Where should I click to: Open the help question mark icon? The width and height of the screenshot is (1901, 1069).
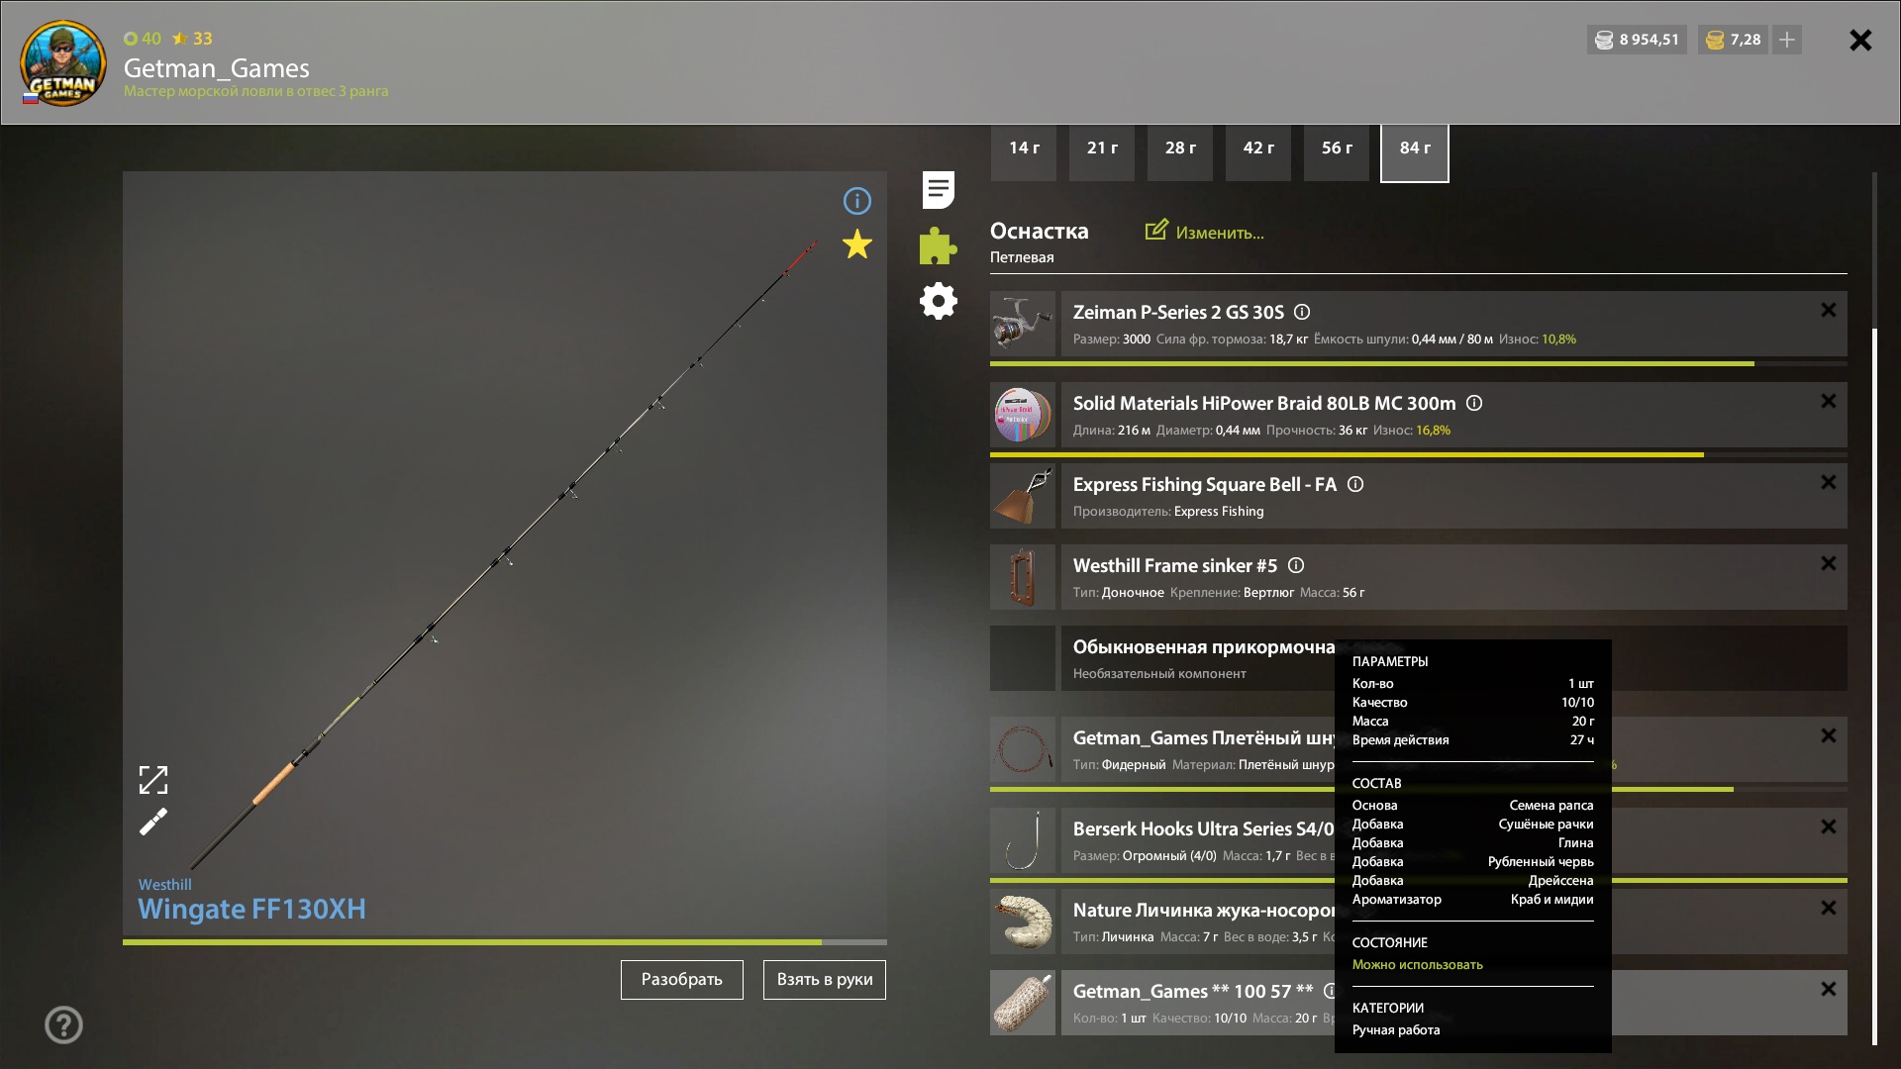63,1024
